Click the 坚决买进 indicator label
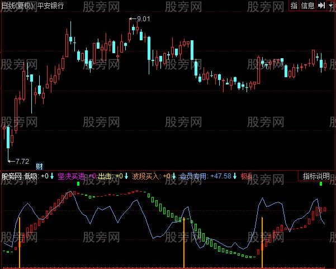Image resolution: width=336 pixels, height=269 pixels. 73,176
